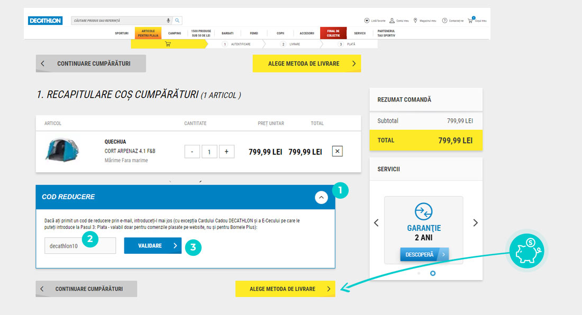Click the Quechua brand name
Image resolution: width=582 pixels, height=315 pixels.
point(115,142)
